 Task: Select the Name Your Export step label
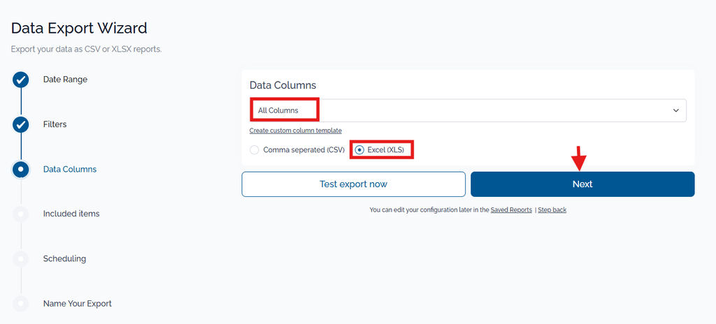tap(77, 304)
